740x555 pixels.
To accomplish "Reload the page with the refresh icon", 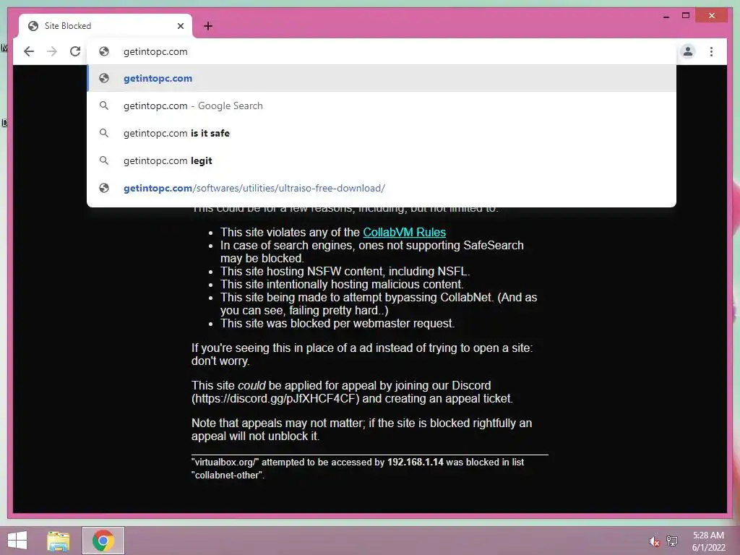I will pyautogui.click(x=75, y=51).
